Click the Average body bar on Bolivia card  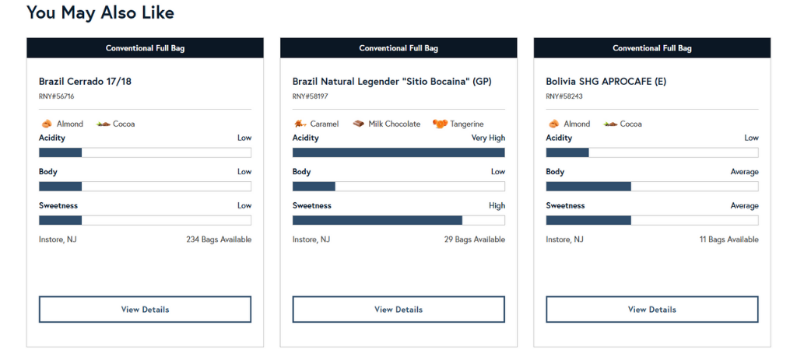(652, 187)
